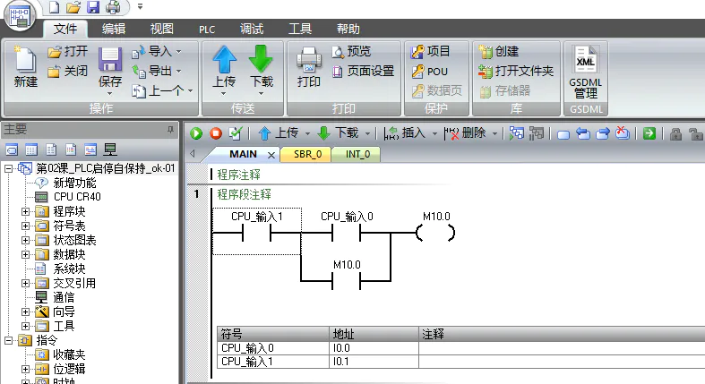Viewport: 705px width, 384px height.
Task: Open the 删除 dropdown arrow
Action: (x=494, y=133)
